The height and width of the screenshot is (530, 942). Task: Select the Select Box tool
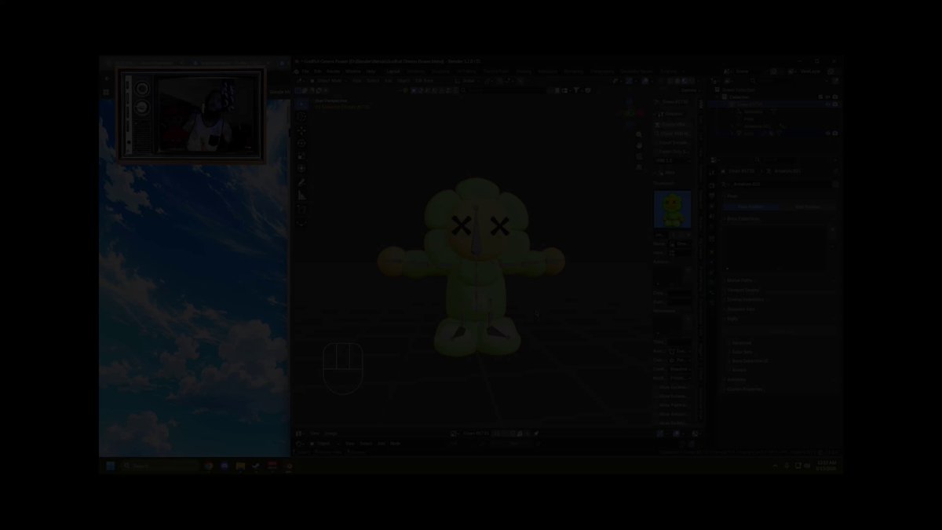302,104
